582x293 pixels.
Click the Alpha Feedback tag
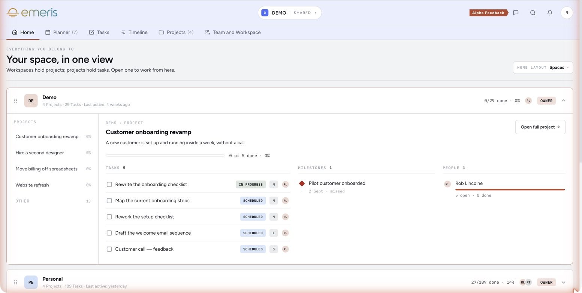(x=488, y=13)
